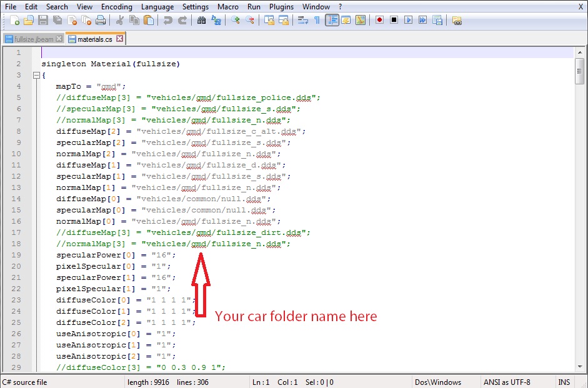Open the Plugins menu
The width and height of the screenshot is (588, 388).
(282, 6)
